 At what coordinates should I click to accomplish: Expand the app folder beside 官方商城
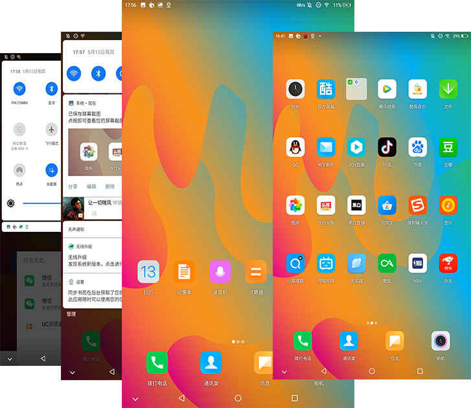[x=356, y=89]
